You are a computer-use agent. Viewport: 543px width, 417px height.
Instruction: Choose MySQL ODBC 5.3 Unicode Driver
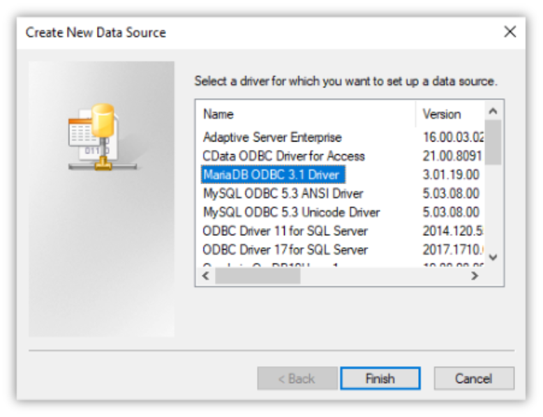(291, 212)
